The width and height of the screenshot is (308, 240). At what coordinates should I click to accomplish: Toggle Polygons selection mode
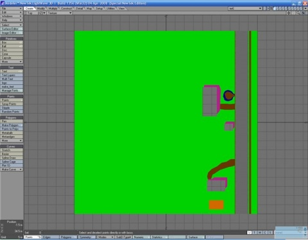68,237
